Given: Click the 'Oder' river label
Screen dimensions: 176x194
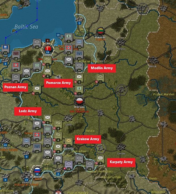Looking at the screenshot, I should tap(10, 95).
